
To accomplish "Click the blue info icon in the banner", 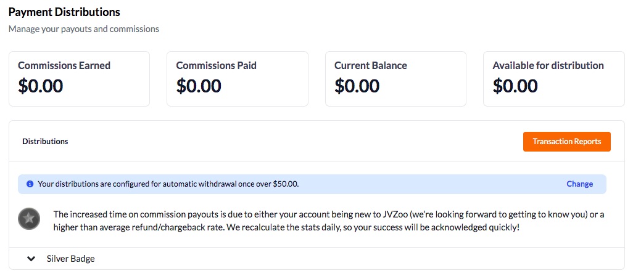I will point(30,184).
